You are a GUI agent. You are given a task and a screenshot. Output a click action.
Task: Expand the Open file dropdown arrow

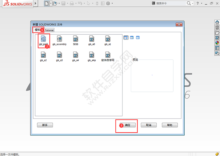click(59, 3)
